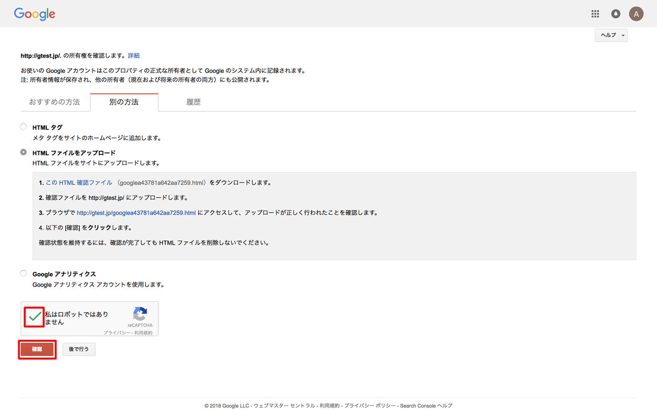The image size is (657, 410).
Task: Toggle the 私はロボットではありません checkbox
Action: click(35, 317)
